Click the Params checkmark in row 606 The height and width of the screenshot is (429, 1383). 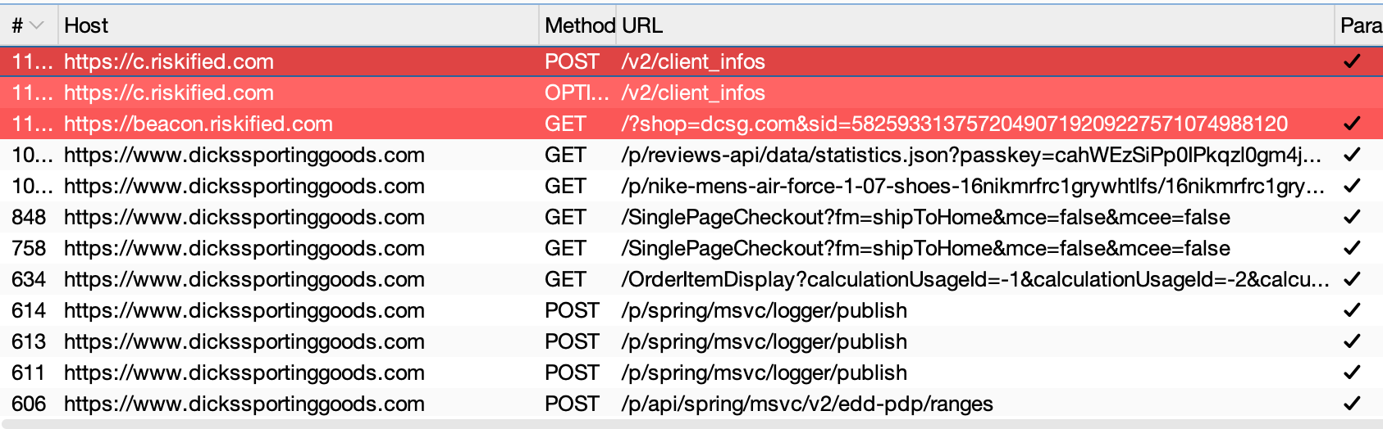coord(1352,404)
